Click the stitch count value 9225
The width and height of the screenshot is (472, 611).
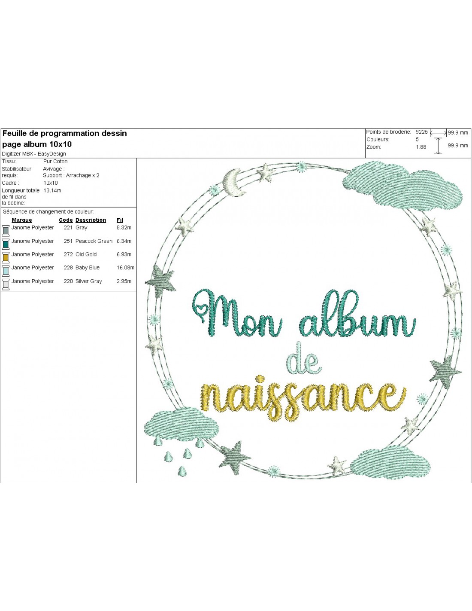(x=421, y=132)
